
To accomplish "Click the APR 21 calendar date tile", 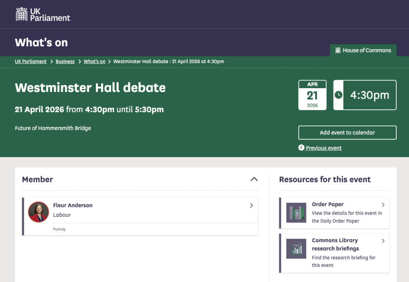I will tap(312, 95).
